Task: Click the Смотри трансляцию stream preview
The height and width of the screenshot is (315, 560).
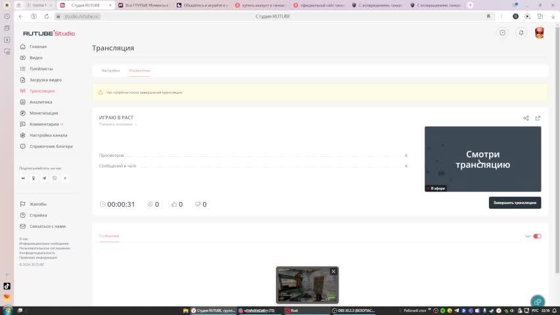Action: (482, 159)
